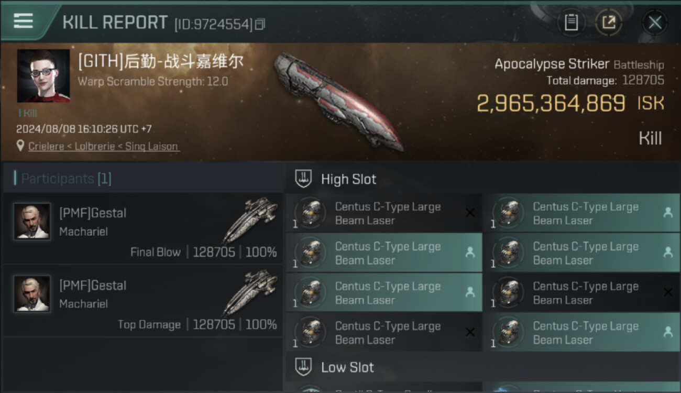The image size is (681, 393).
Task: Close the kill report window
Action: (655, 23)
